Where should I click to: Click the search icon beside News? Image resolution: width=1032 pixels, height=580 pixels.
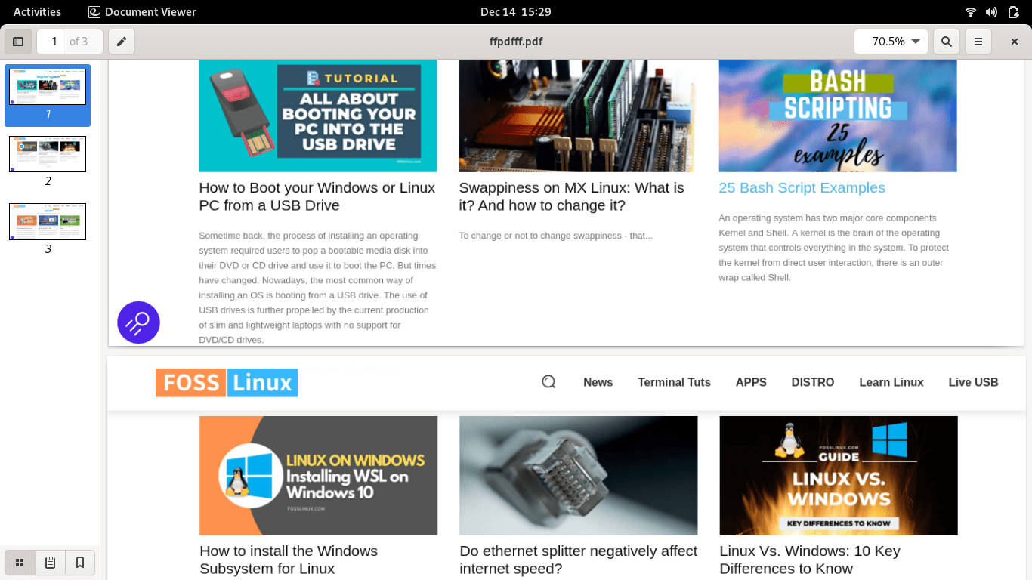pyautogui.click(x=548, y=382)
